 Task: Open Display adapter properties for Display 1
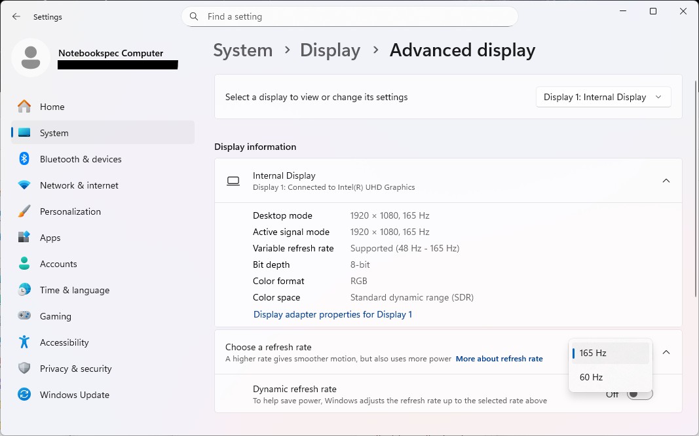333,314
